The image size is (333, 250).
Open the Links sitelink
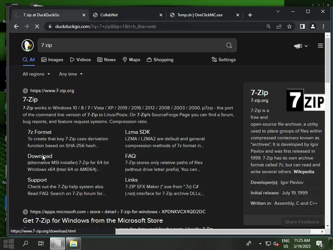coord(131,180)
